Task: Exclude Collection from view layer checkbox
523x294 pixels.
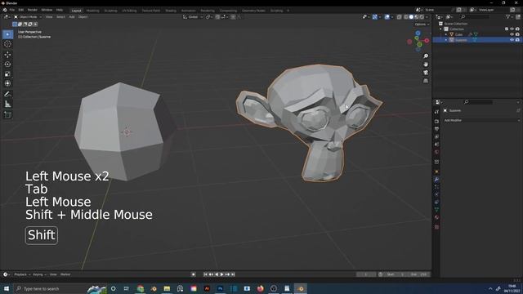Action: (507, 29)
